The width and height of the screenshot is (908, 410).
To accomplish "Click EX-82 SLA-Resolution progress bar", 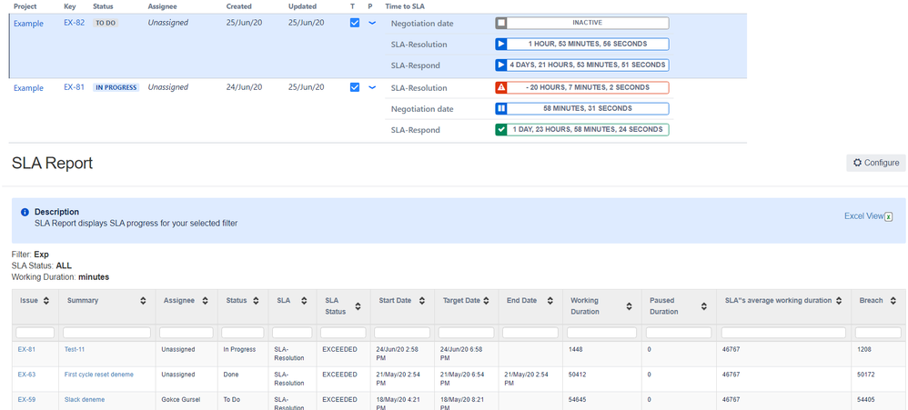I will (582, 44).
